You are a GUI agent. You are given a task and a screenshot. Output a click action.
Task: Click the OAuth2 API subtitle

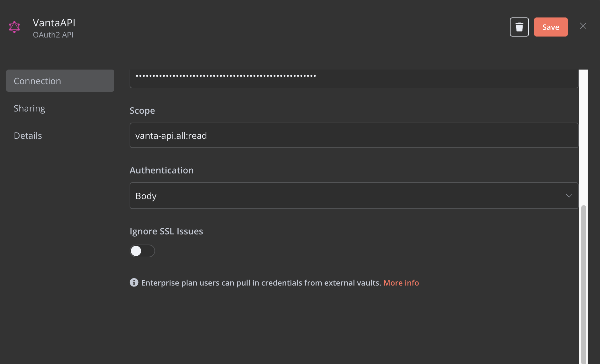[x=53, y=35]
